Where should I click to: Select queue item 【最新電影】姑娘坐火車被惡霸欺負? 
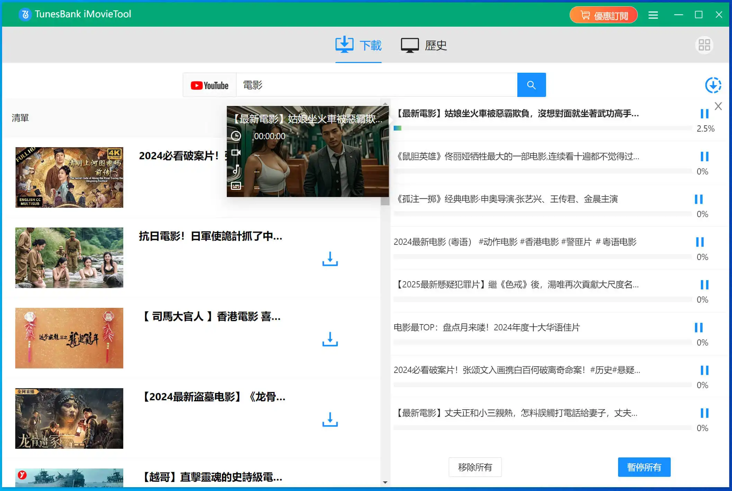(517, 114)
